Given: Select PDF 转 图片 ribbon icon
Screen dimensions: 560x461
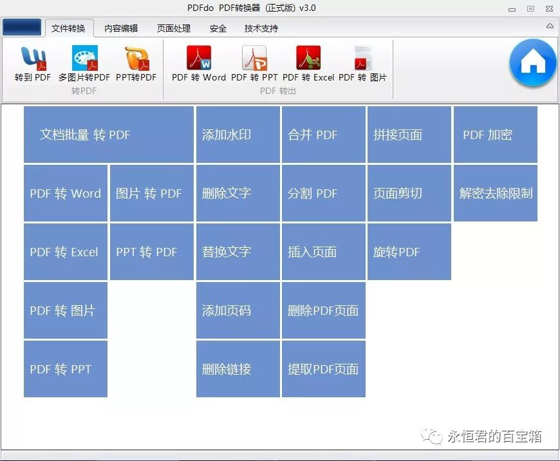Looking at the screenshot, I should (362, 64).
